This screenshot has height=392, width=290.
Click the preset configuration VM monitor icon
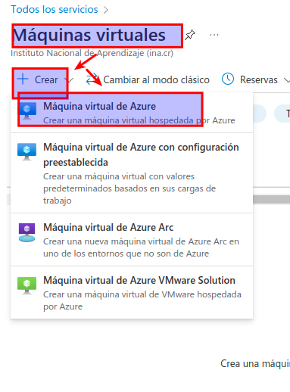(27, 151)
